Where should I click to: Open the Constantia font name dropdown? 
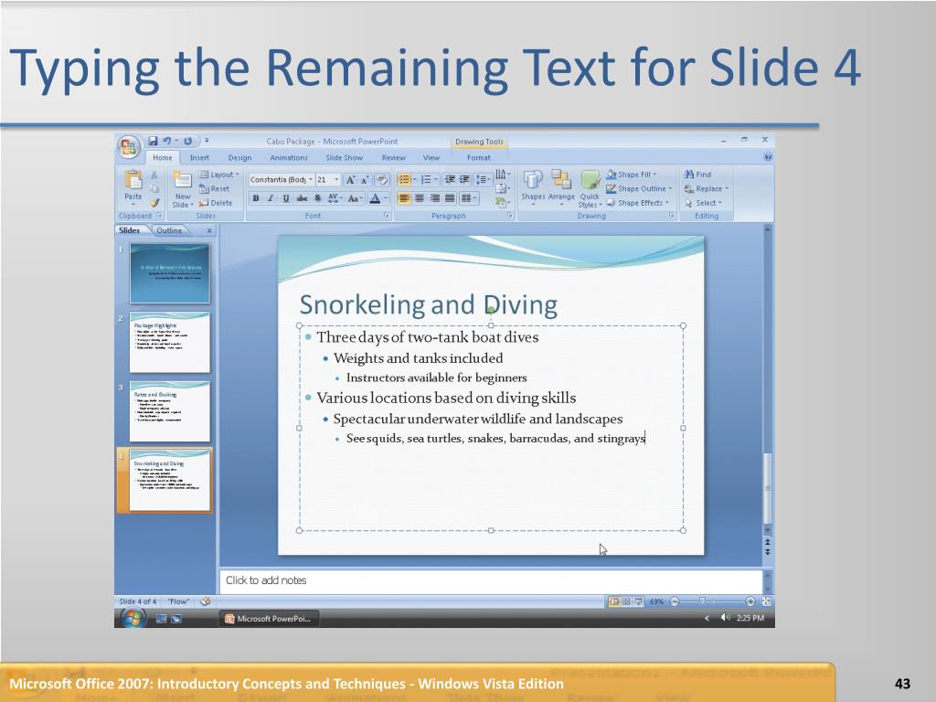pyautogui.click(x=282, y=180)
